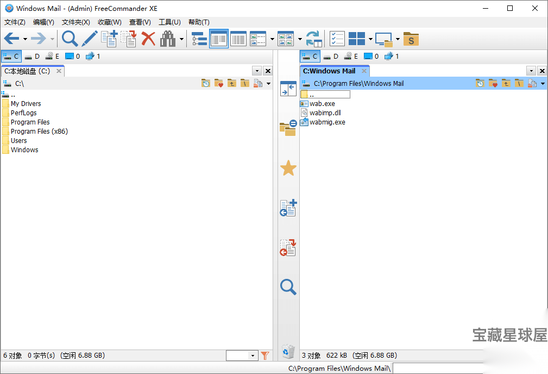Switch to list view icon

pos(238,39)
